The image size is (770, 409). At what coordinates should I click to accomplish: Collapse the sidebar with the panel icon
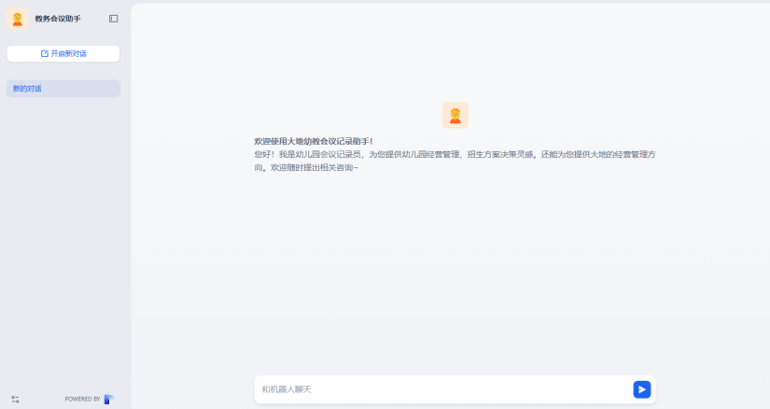pos(114,19)
